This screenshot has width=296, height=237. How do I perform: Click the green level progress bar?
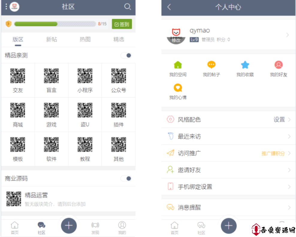coord(55,24)
